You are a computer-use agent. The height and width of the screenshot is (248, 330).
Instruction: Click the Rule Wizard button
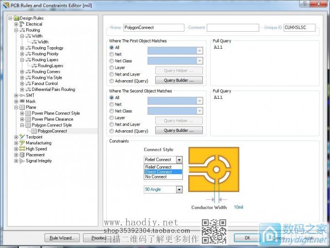click(x=61, y=238)
